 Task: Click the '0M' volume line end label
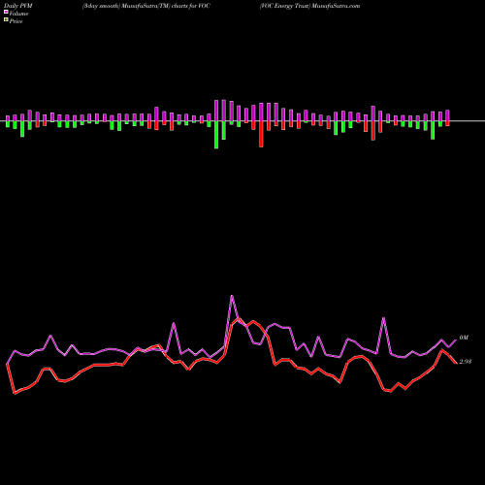coord(464,338)
